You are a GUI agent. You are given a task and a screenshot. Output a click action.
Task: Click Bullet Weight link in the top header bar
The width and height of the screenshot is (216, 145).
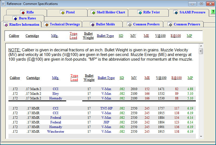88,35
